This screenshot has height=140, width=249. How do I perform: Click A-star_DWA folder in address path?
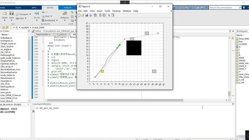(x=38, y=28)
